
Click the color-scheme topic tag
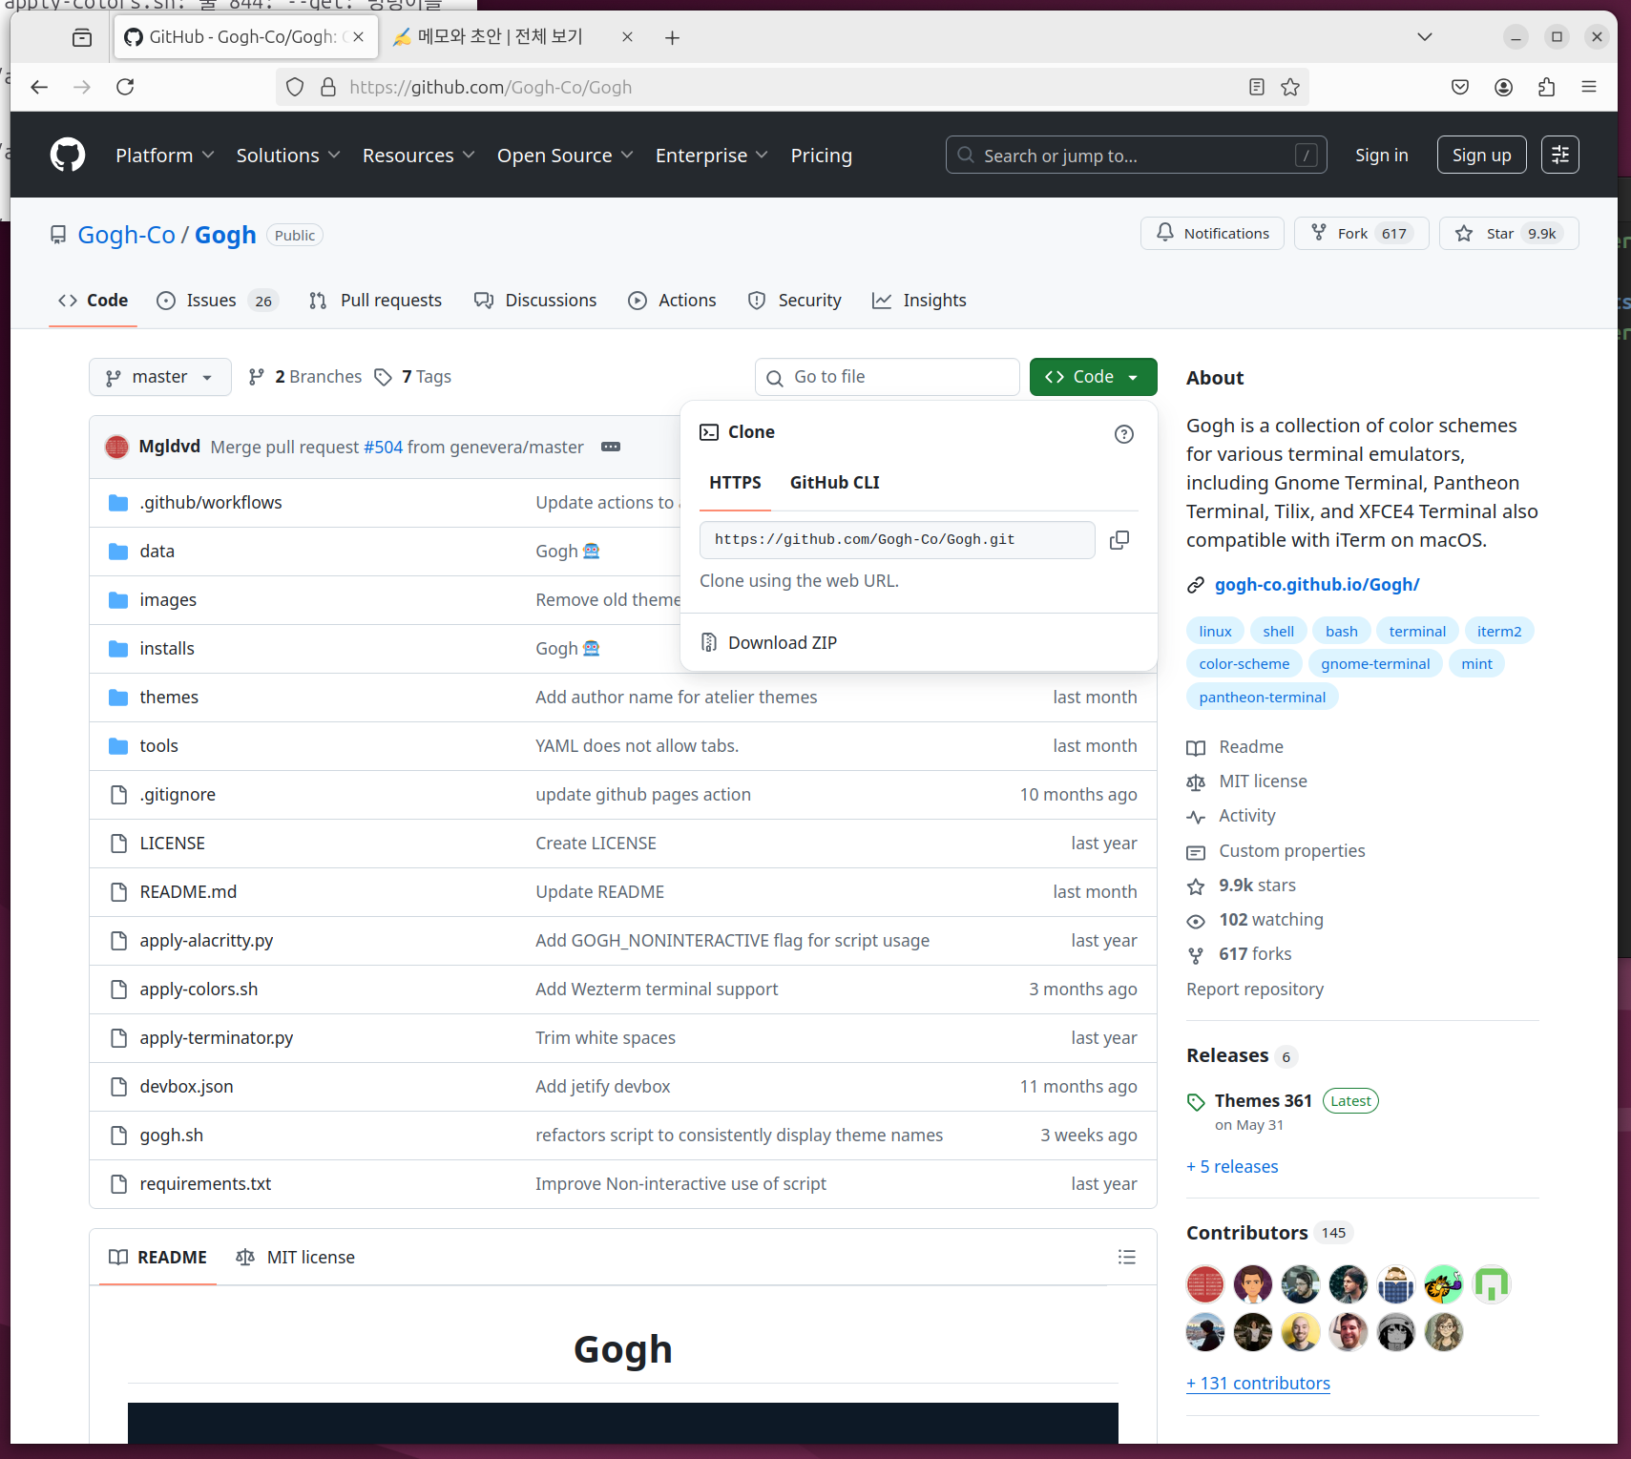tap(1244, 664)
